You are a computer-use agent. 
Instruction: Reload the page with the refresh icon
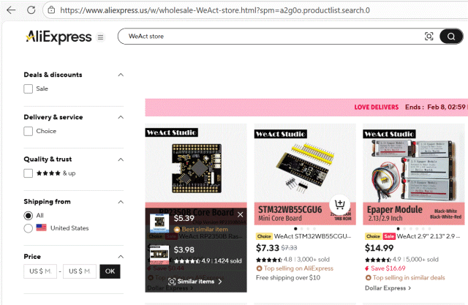pyautogui.click(x=31, y=10)
